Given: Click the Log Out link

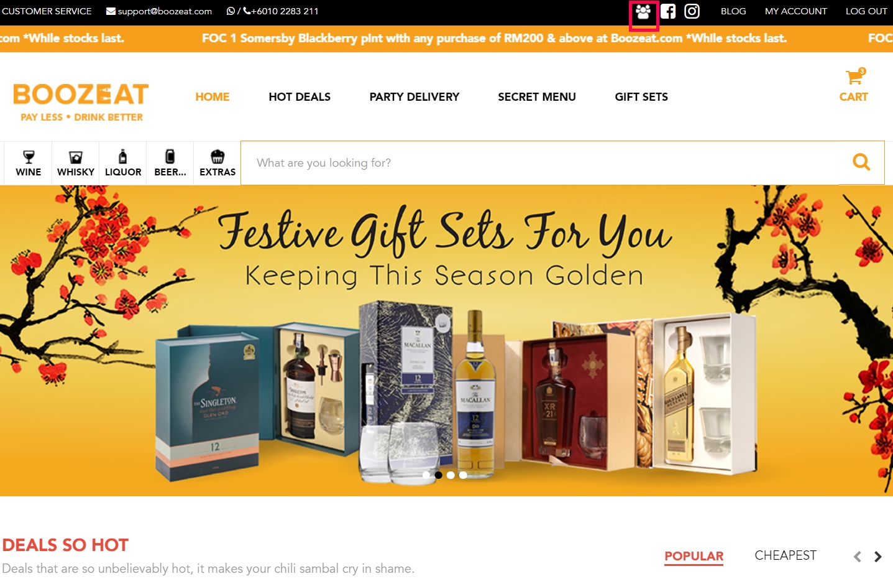Looking at the screenshot, I should pos(866,11).
